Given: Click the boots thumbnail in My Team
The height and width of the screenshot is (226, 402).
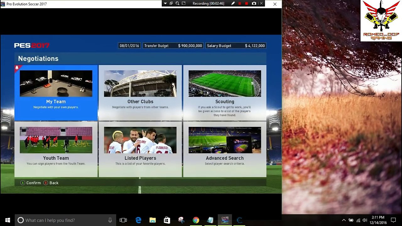Looking at the screenshot, I should click(x=56, y=83).
